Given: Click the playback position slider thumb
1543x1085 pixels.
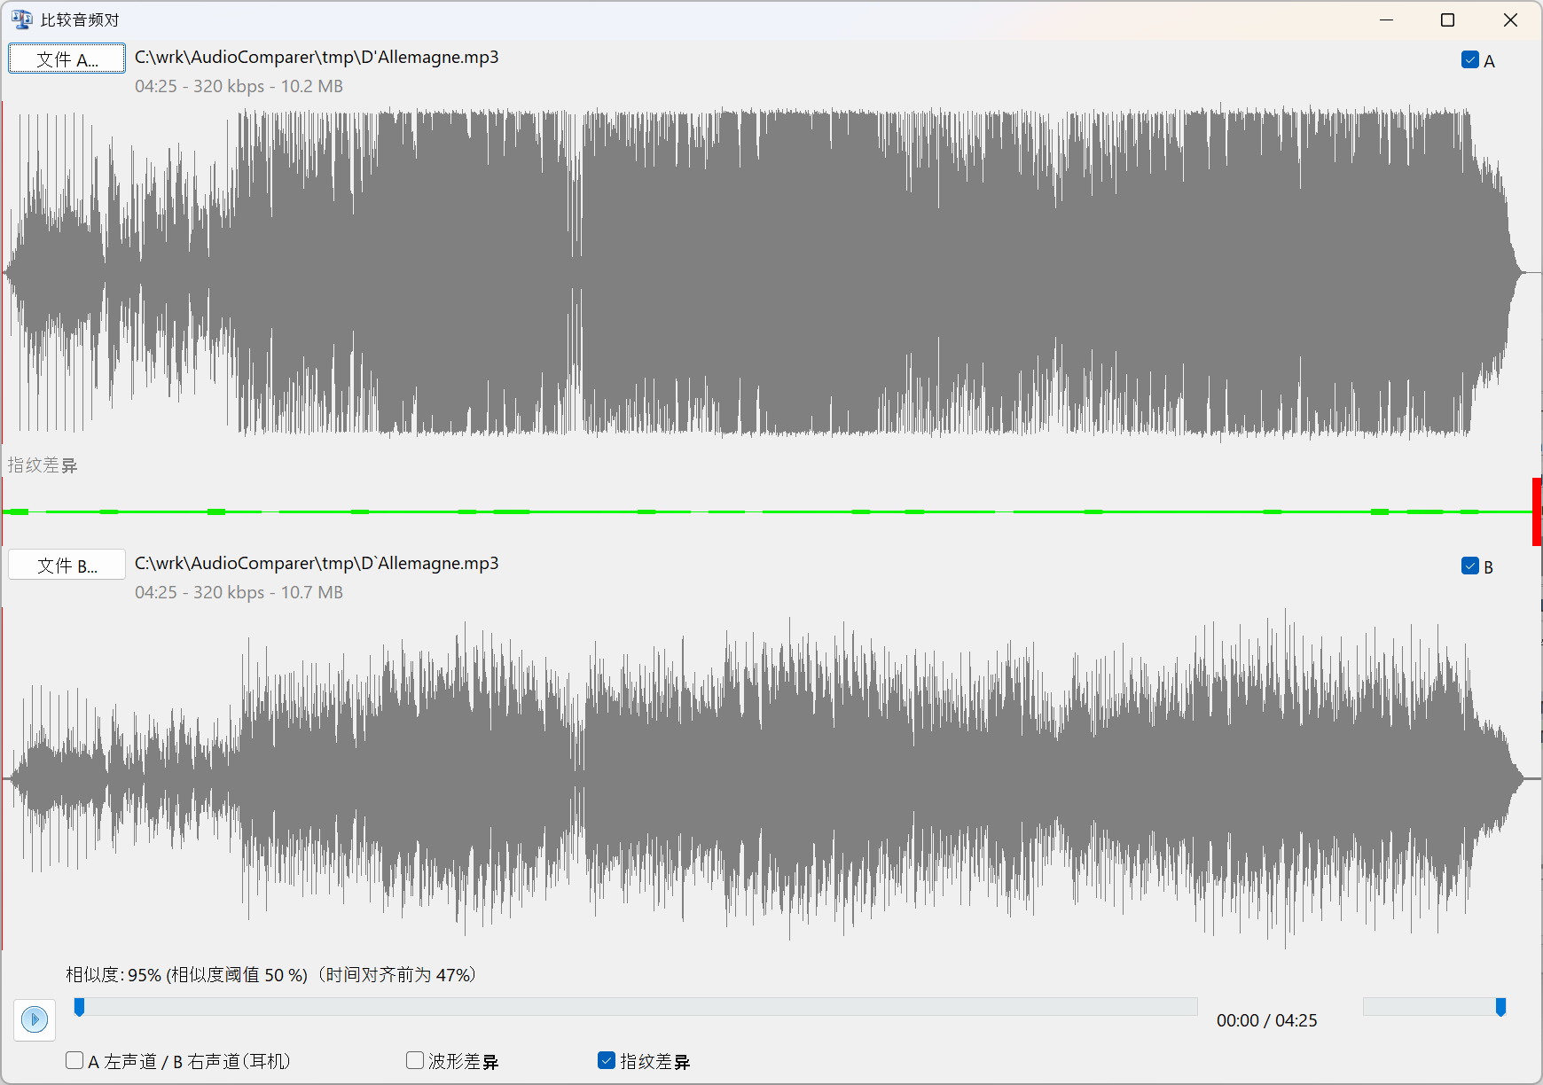Looking at the screenshot, I should pyautogui.click(x=79, y=1007).
